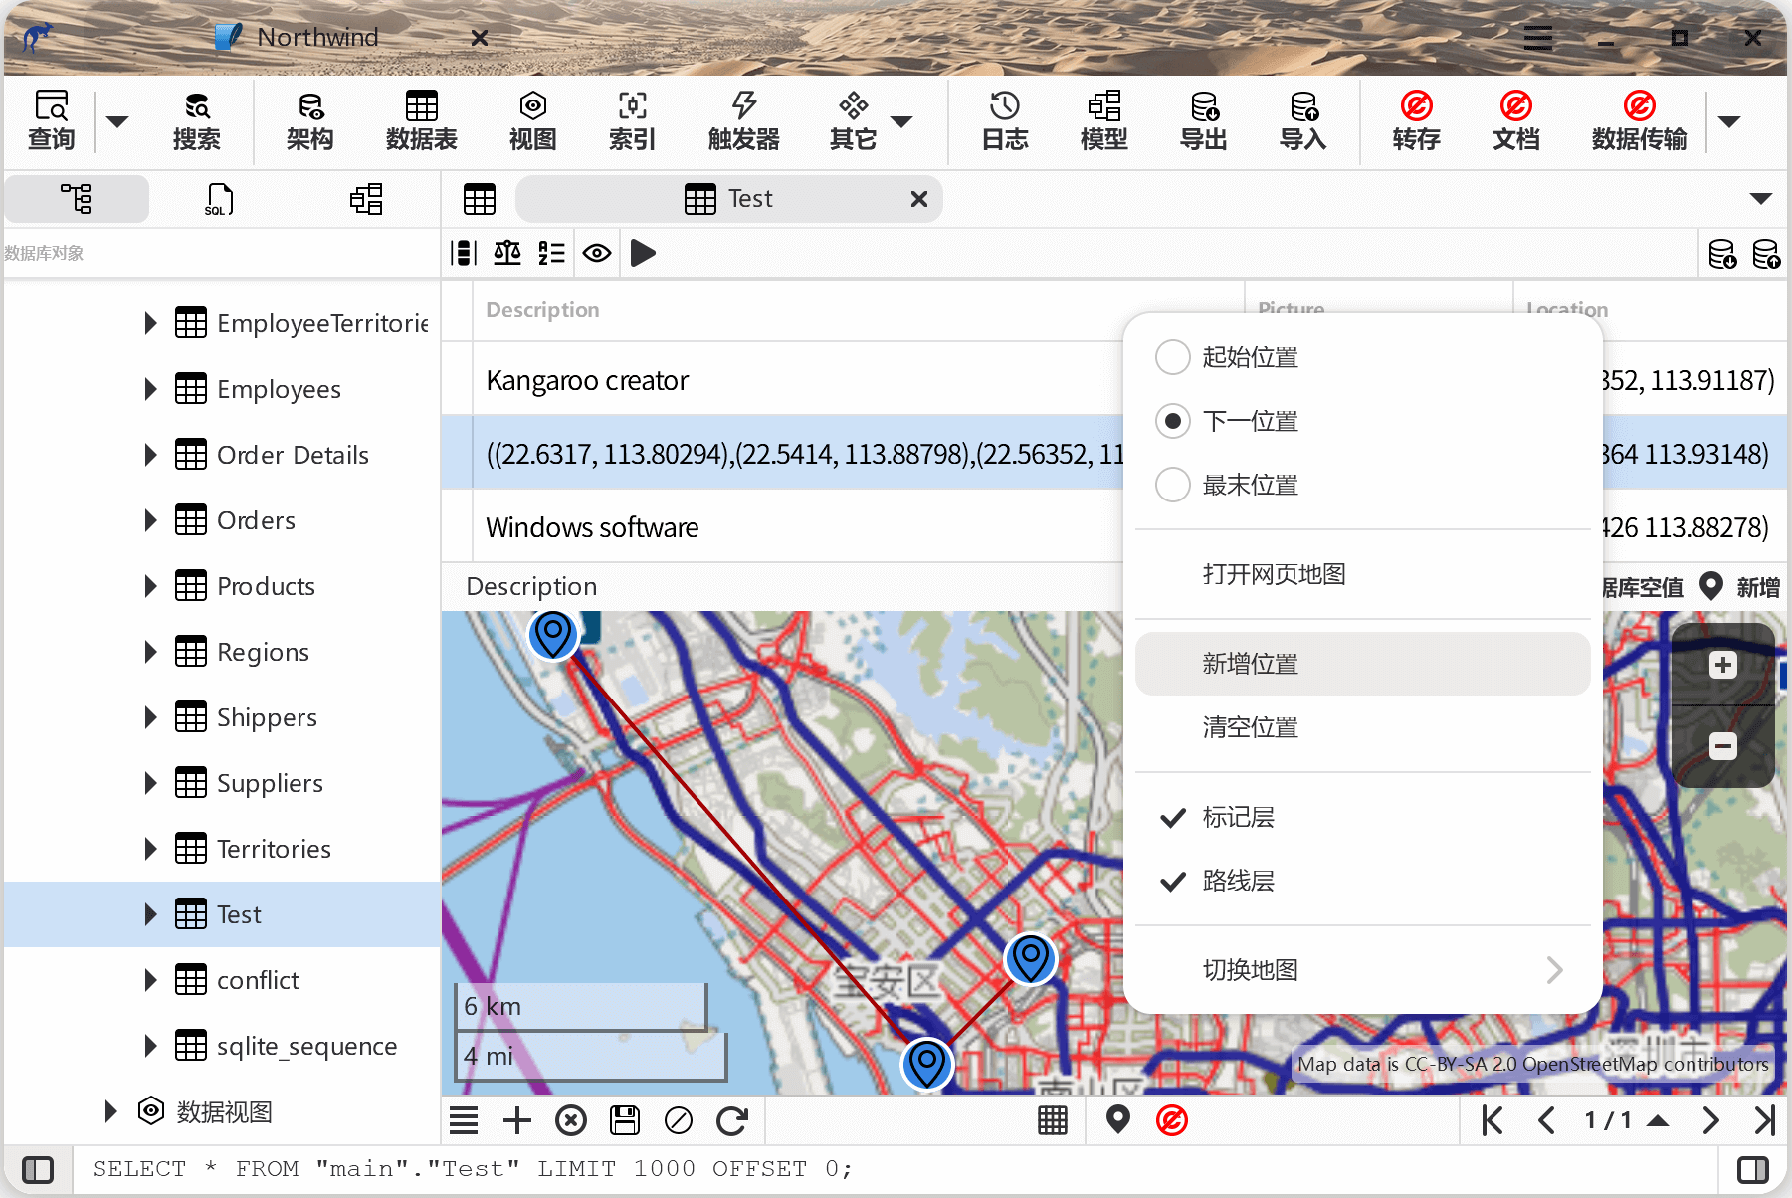Click the 触发器 trigger icon
Image resolution: width=1792 pixels, height=1198 pixels.
click(743, 120)
